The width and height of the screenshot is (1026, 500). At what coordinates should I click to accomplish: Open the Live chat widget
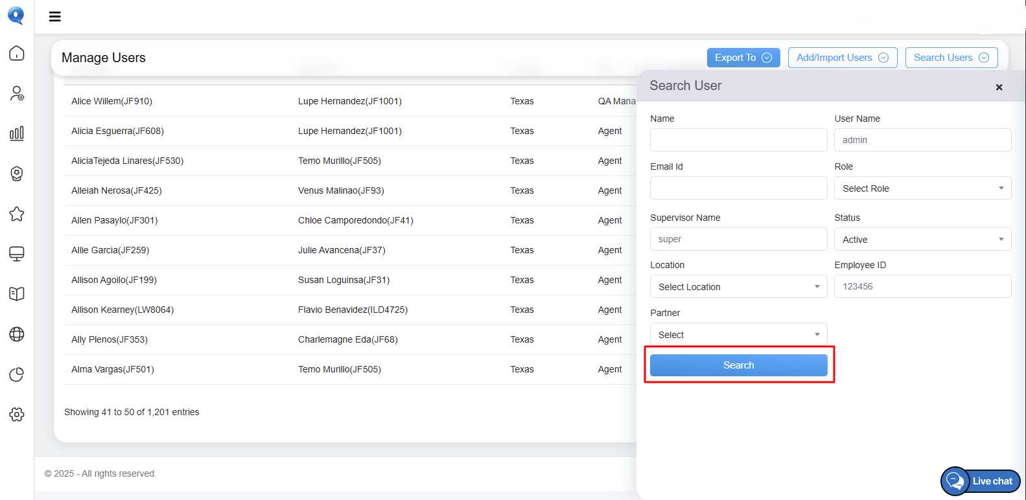[980, 481]
